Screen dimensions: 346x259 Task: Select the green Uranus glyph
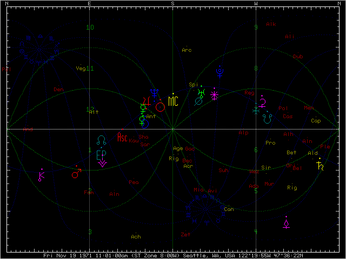tap(202, 92)
